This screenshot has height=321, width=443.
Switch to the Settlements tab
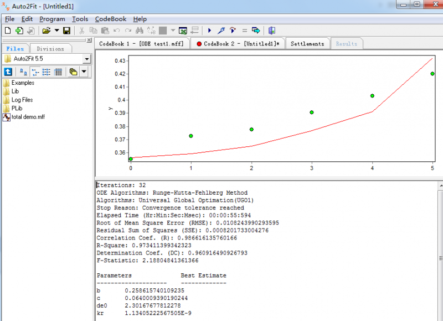coord(307,44)
